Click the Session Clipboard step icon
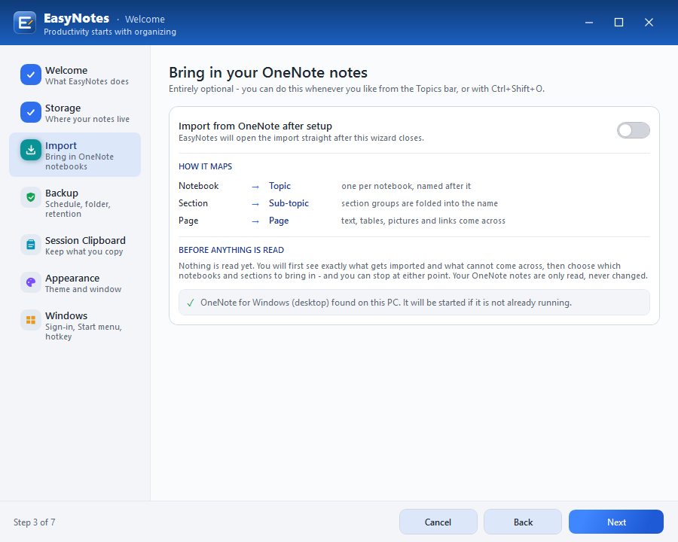Image resolution: width=678 pixels, height=542 pixels. click(31, 245)
